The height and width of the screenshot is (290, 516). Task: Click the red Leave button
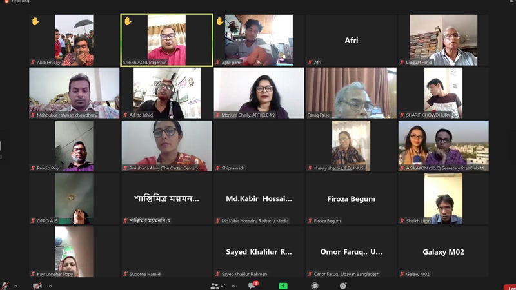pos(510,287)
